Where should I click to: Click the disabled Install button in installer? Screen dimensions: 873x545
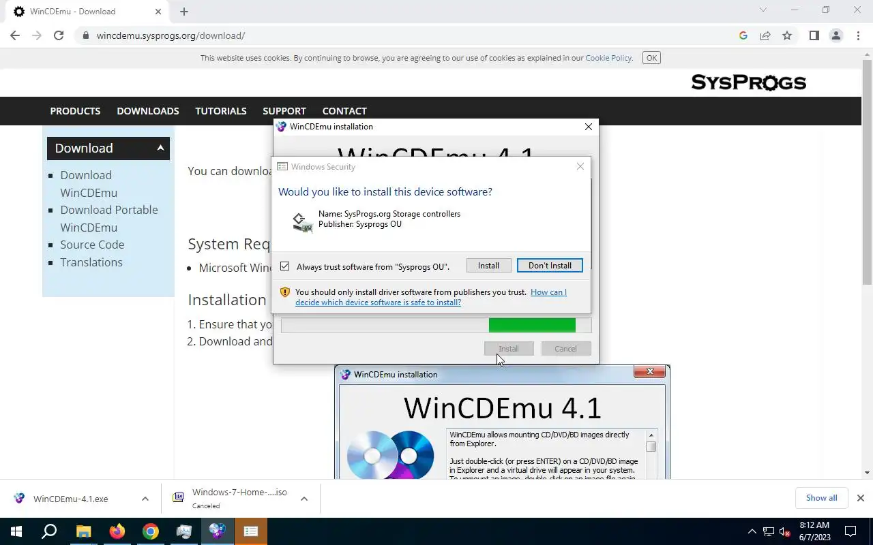(x=509, y=349)
